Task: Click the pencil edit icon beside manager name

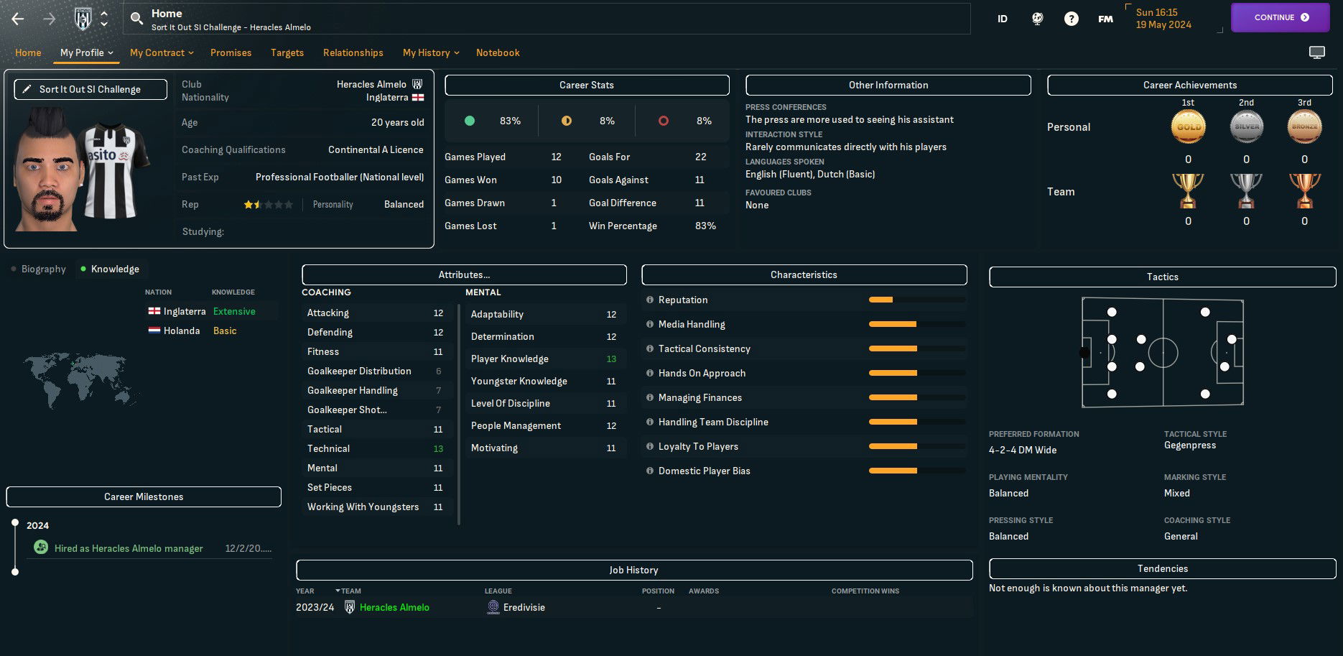Action: click(x=27, y=89)
